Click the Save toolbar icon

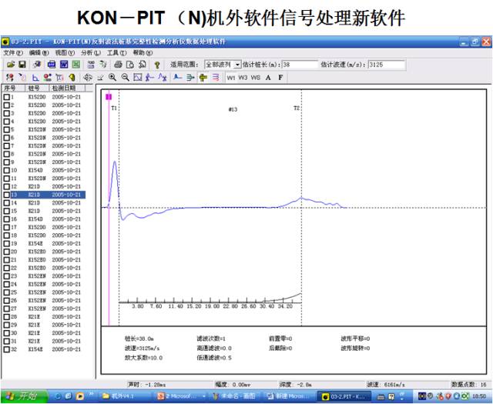pos(22,65)
